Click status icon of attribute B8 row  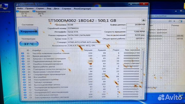pyautogui.click(x=24, y=77)
